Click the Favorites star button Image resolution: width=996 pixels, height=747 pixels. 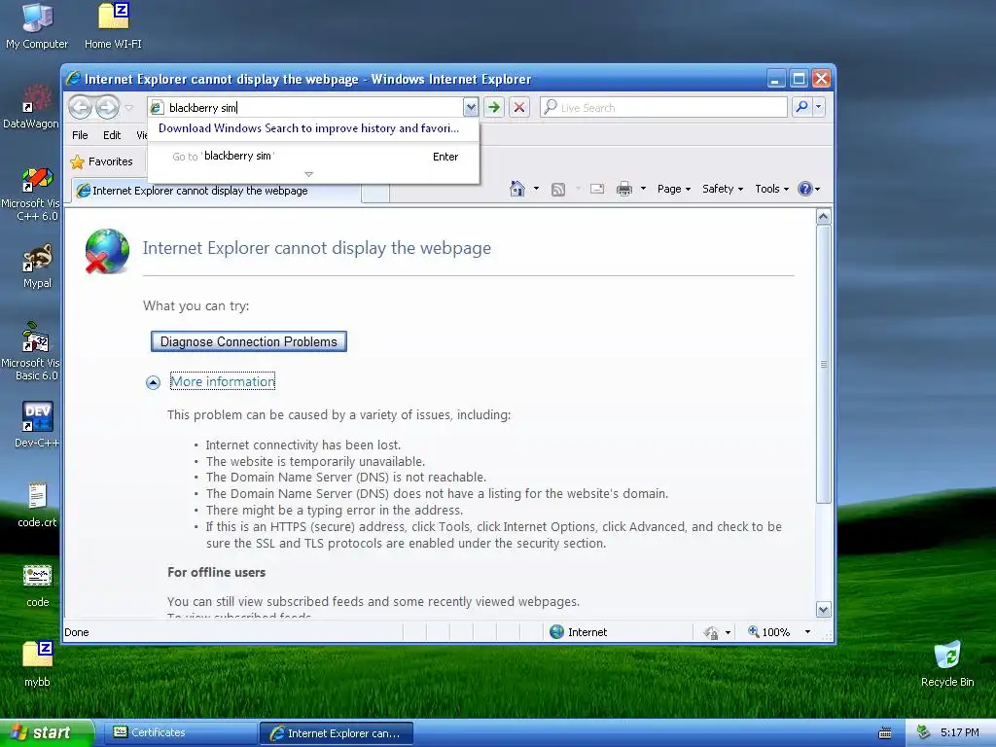(102, 162)
